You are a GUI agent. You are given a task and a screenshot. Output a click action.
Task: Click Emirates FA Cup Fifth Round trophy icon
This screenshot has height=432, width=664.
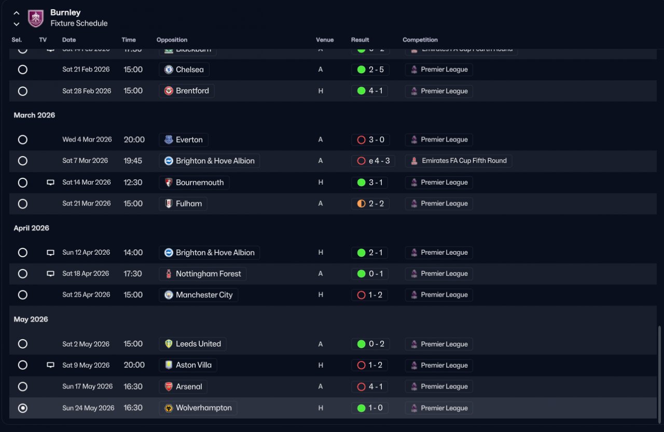coord(414,161)
